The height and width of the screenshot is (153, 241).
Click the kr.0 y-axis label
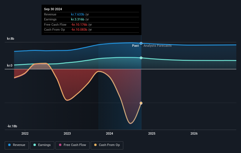(10, 66)
